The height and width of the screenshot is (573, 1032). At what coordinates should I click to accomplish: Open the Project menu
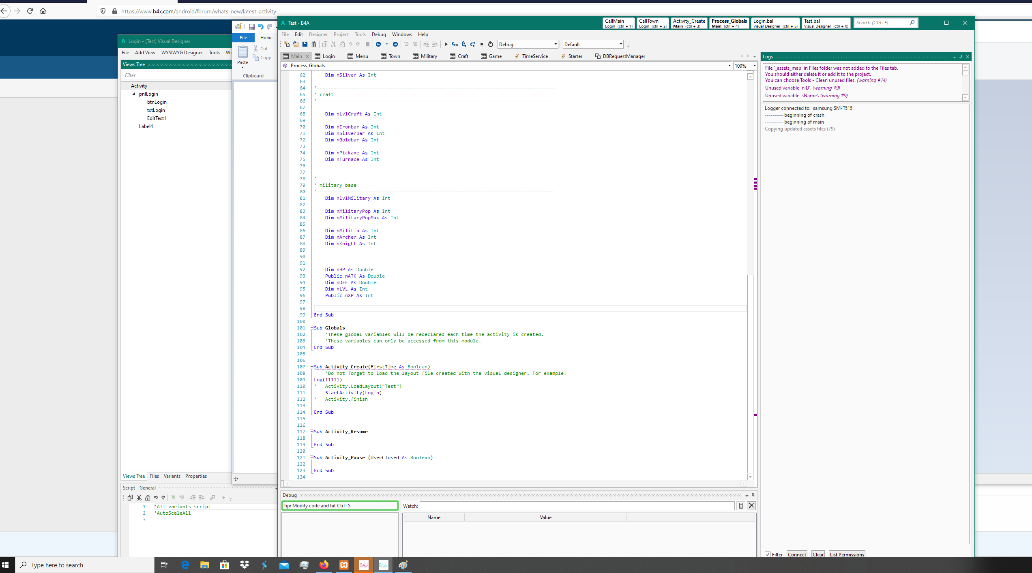tap(341, 34)
